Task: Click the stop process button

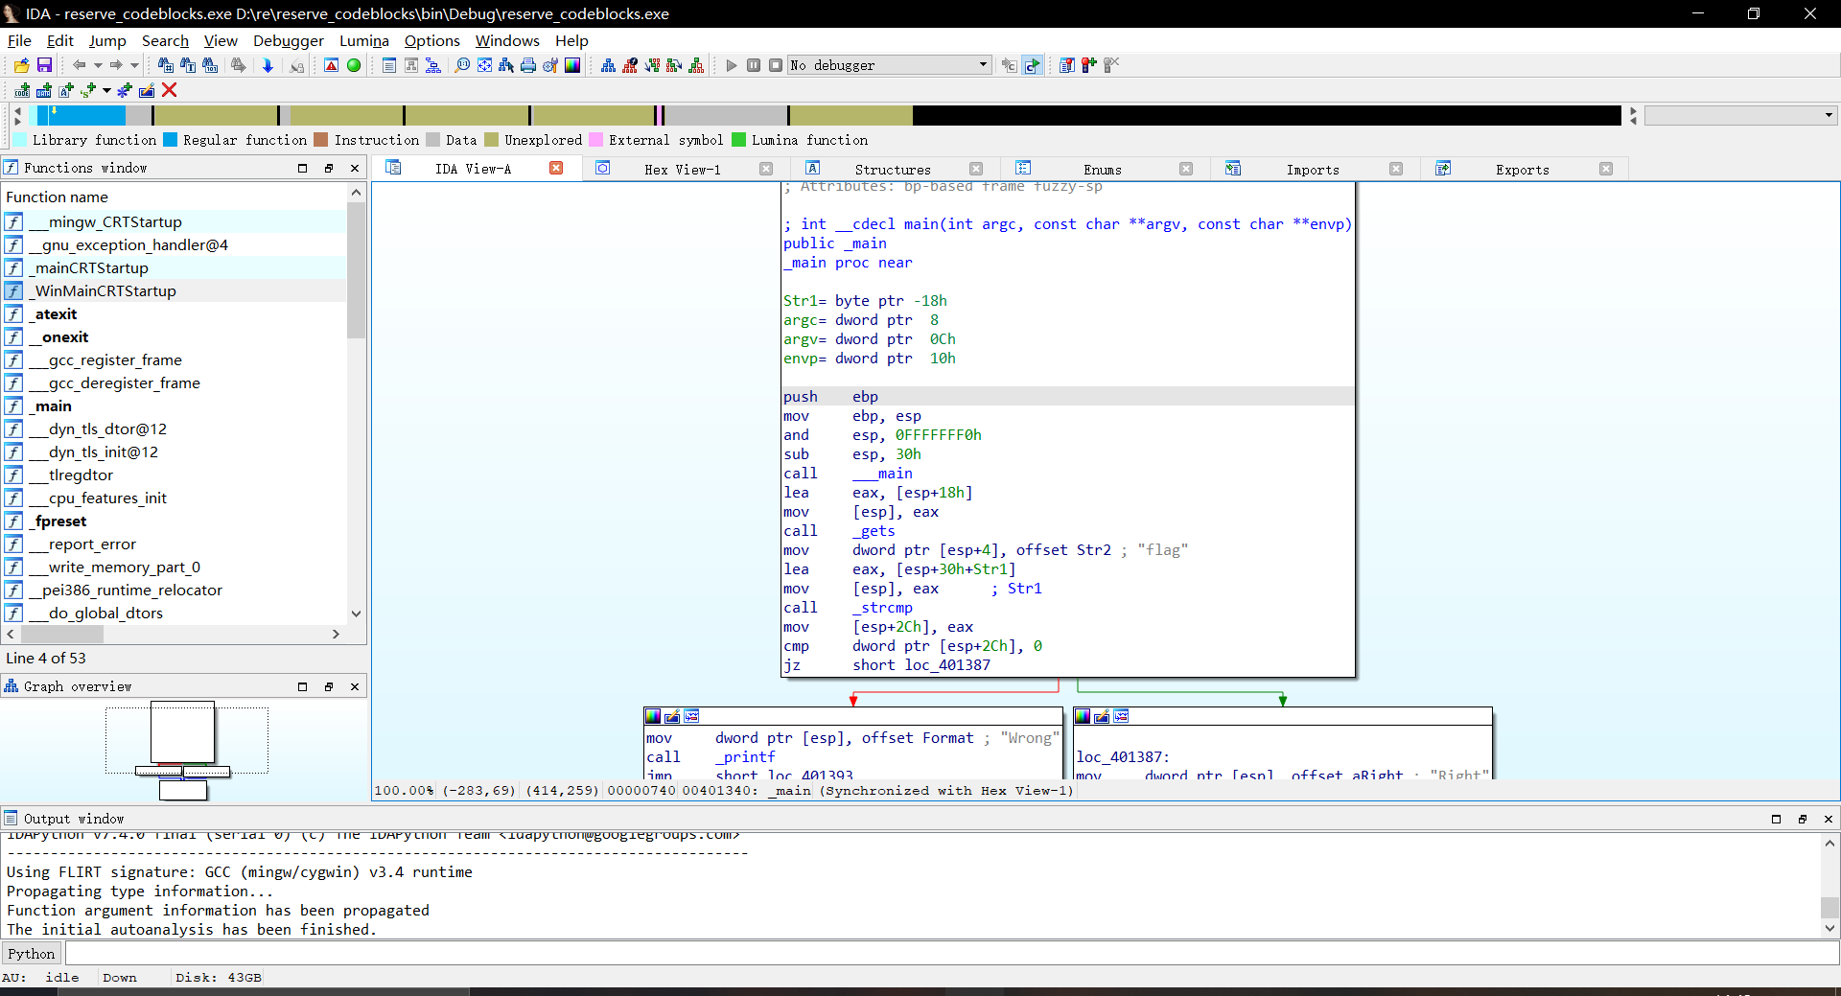Action: (776, 65)
